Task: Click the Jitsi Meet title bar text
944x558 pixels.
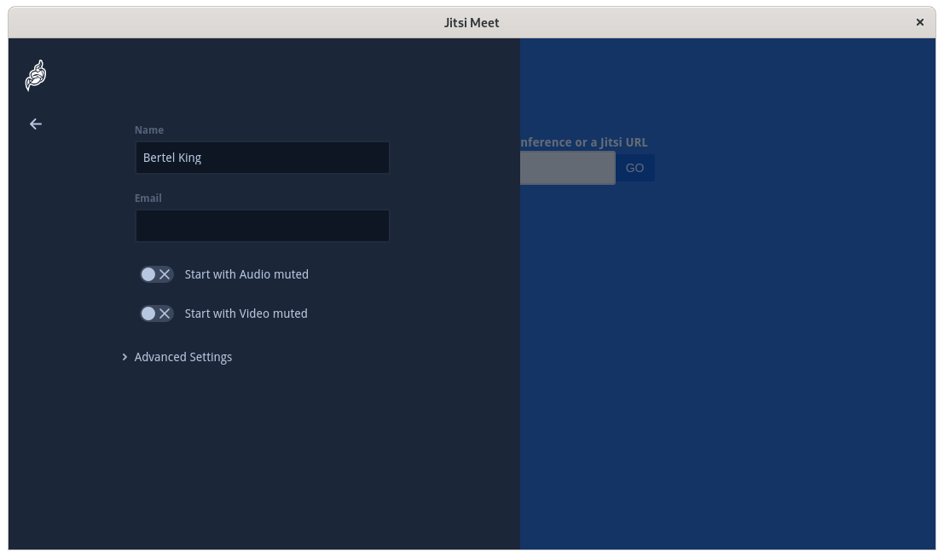Action: pyautogui.click(x=472, y=23)
